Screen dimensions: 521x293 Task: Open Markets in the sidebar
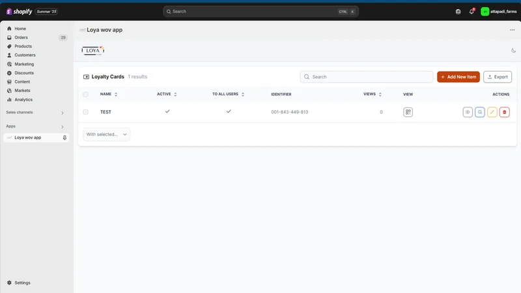click(x=22, y=91)
